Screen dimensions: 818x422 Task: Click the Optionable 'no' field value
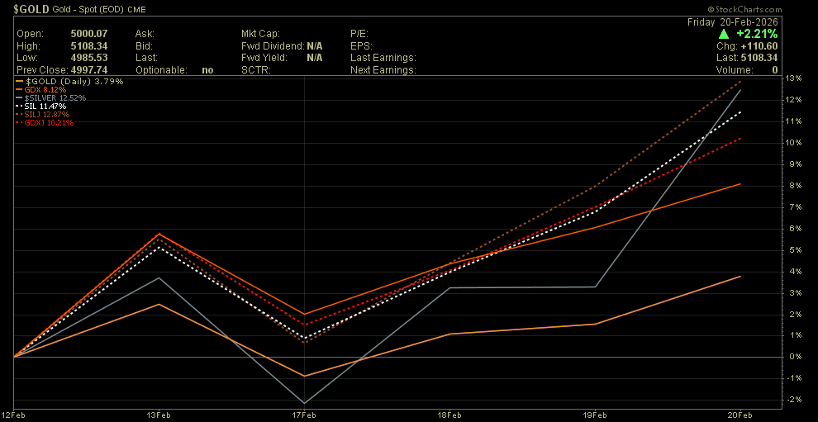(x=207, y=70)
